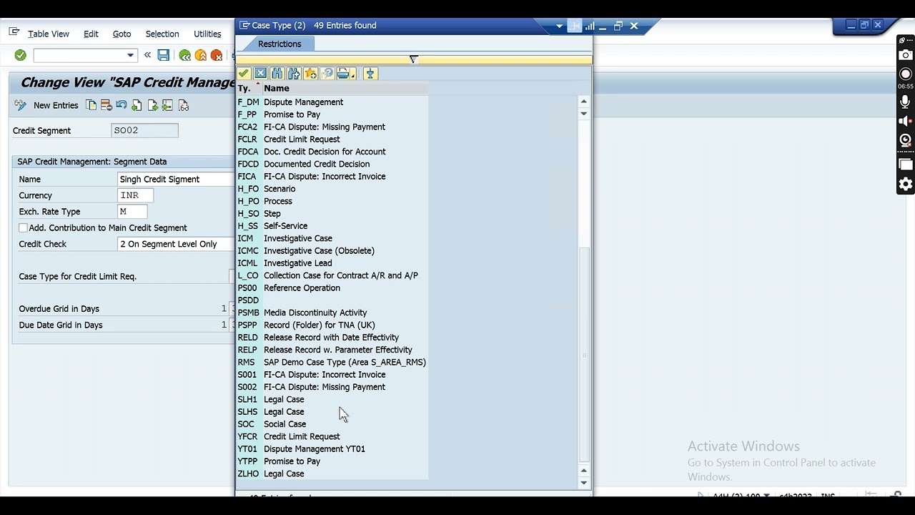Cancel using the red X icon
The image size is (915, 515).
coord(217,55)
